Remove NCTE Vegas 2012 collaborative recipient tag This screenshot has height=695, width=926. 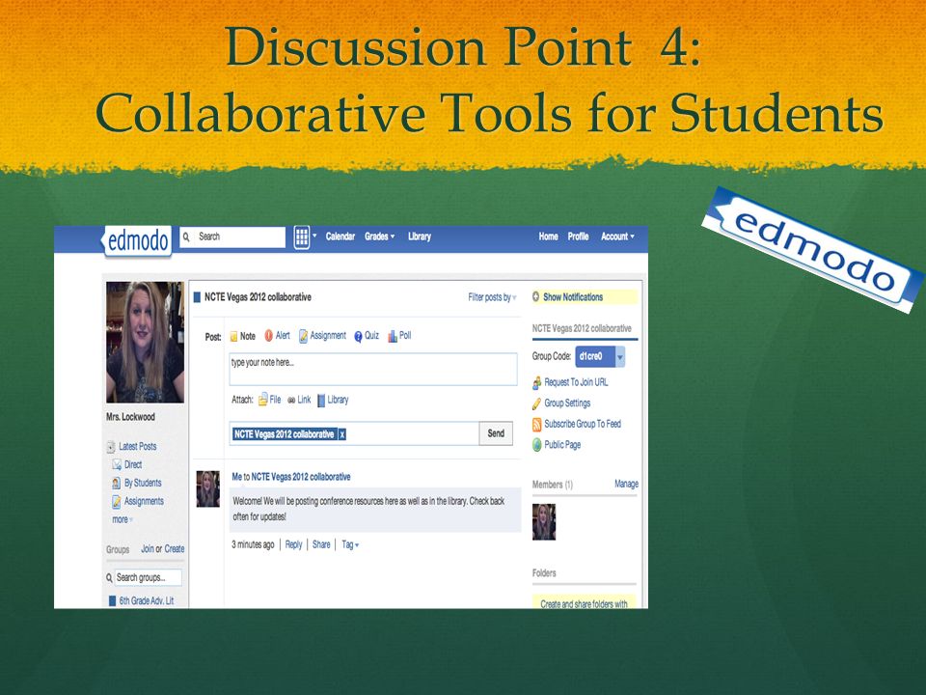(x=341, y=434)
